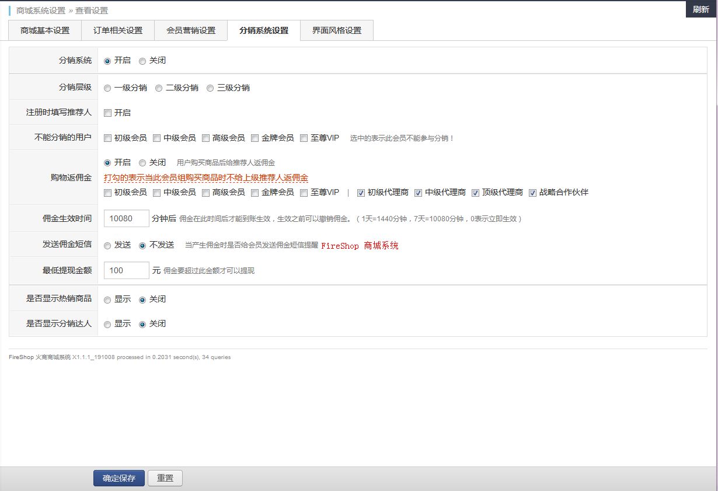Uncheck the 初级代理商 checkbox
Viewport: 718px width, 491px height.
361,193
